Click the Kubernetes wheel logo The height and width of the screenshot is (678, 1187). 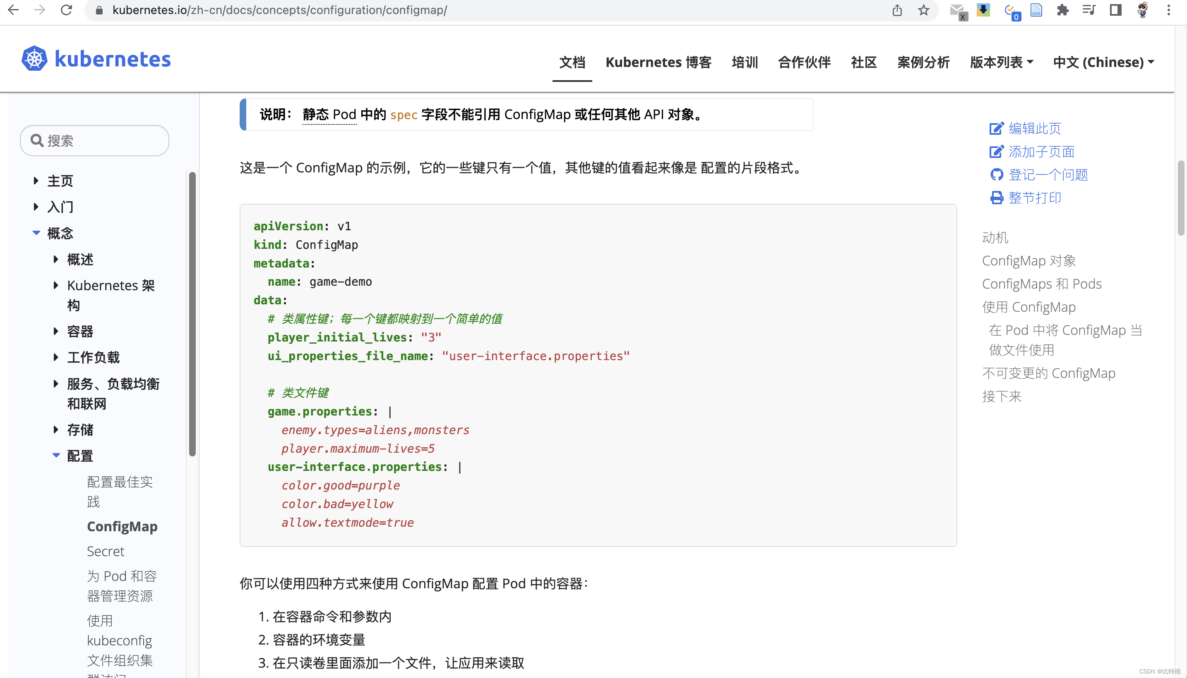[34, 59]
